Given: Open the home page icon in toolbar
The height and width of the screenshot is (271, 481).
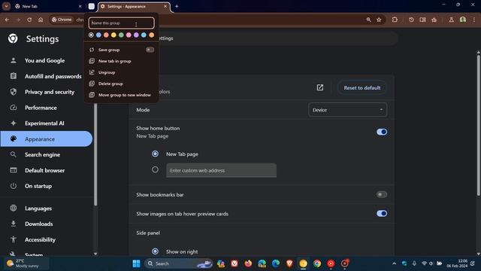Looking at the screenshot, I should pyautogui.click(x=41, y=20).
